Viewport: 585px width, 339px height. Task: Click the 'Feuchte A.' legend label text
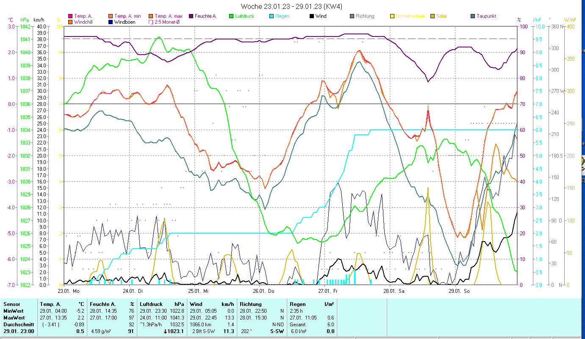(x=206, y=16)
